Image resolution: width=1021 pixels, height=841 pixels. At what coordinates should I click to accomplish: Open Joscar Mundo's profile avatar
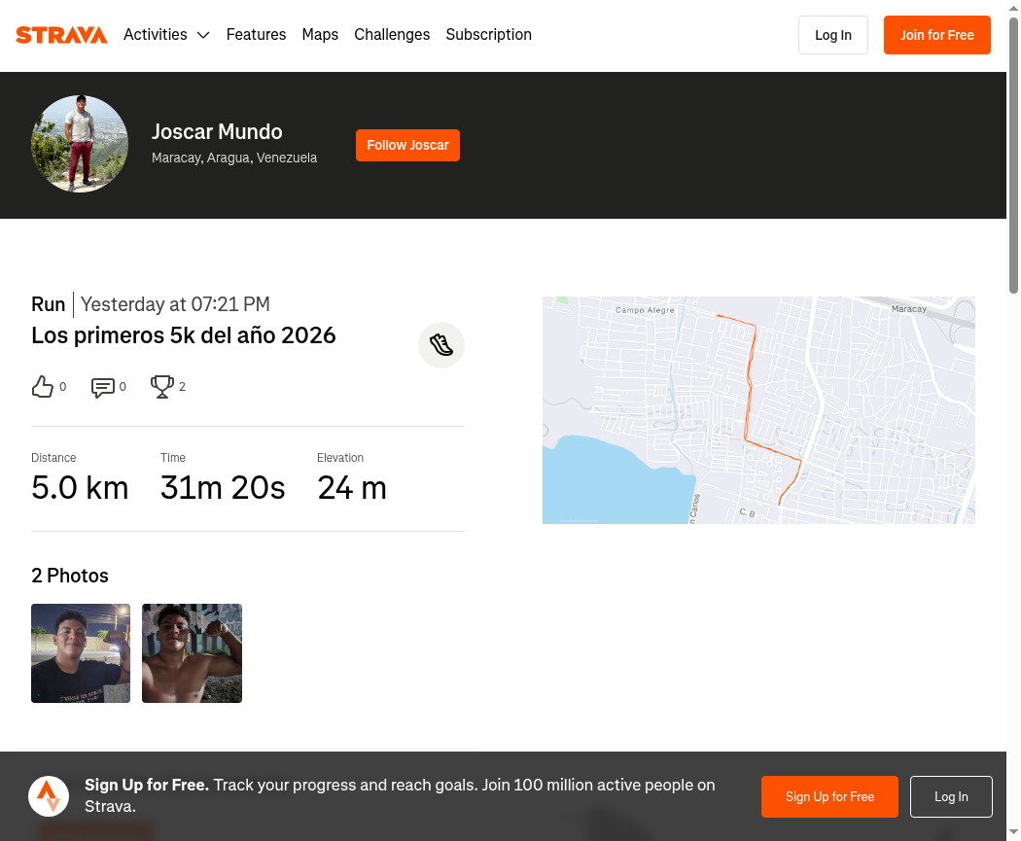pos(80,144)
